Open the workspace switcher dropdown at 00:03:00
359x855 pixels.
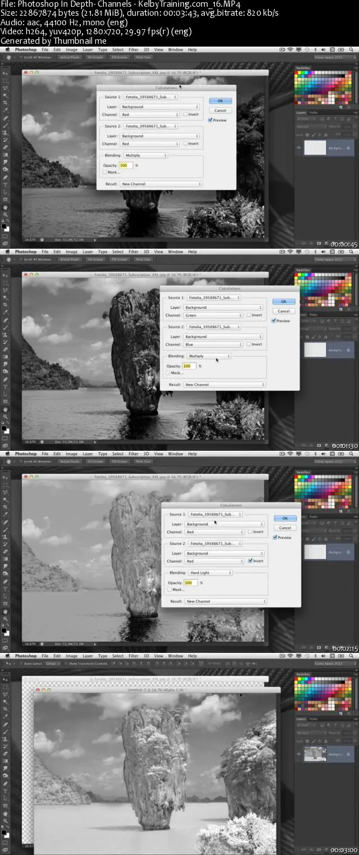(335, 664)
